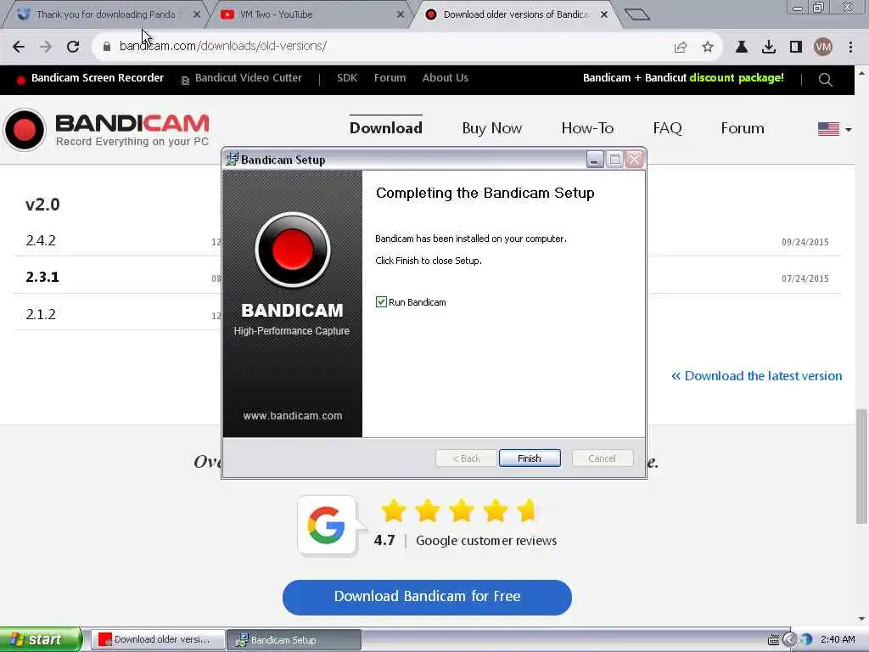This screenshot has height=652, width=869.
Task: Click Bandicut Video Cutter link
Action: 249,78
